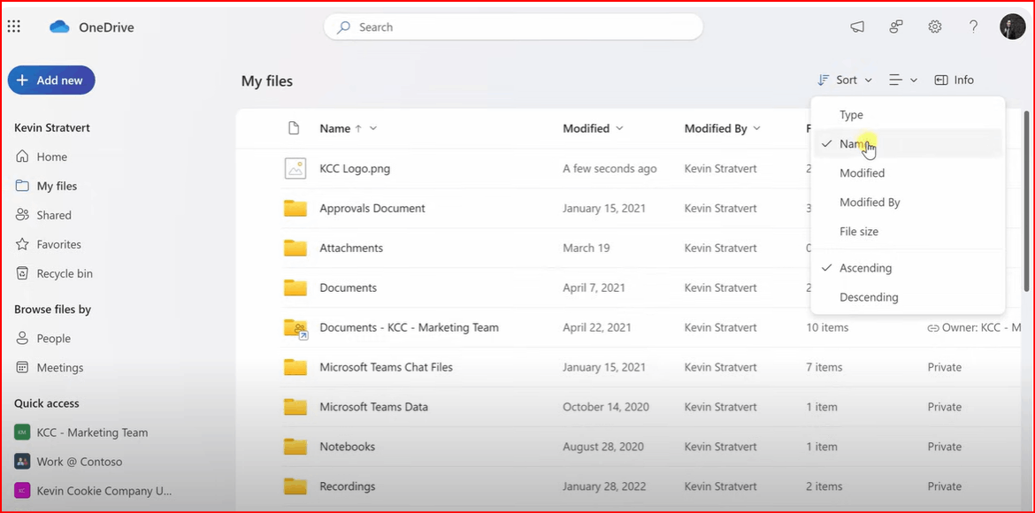Expand the Modified By column dropdown
The image size is (1035, 513).
tap(756, 129)
